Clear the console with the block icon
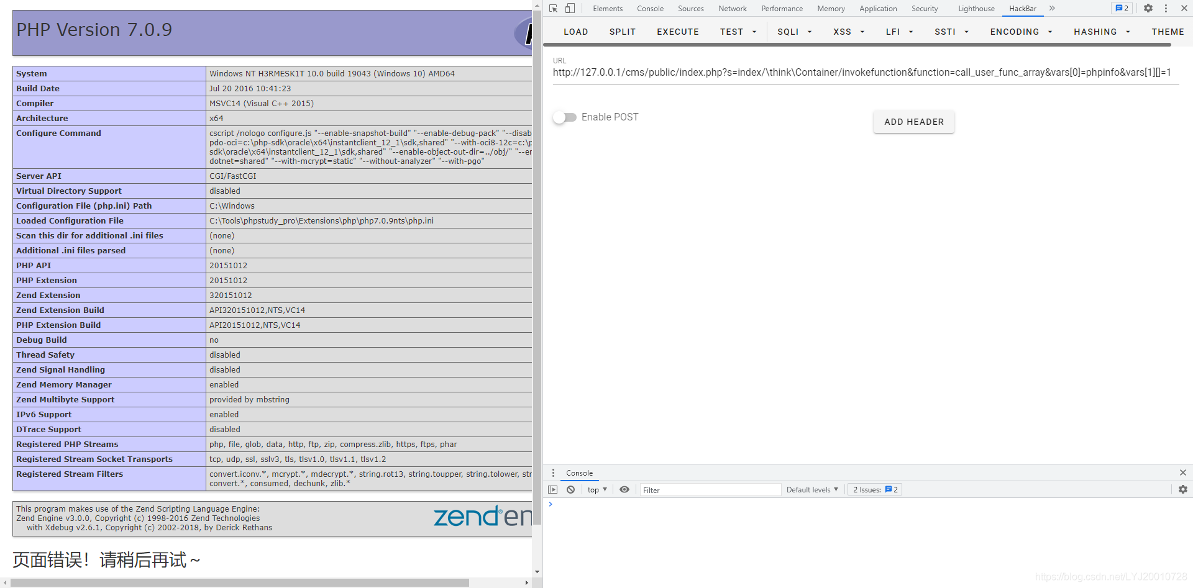The image size is (1193, 588). 570,490
